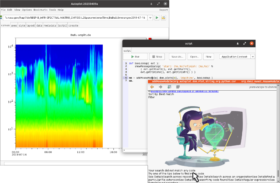Click the Filter text in popup
The width and height of the screenshot is (280, 183).
[x=152, y=97]
